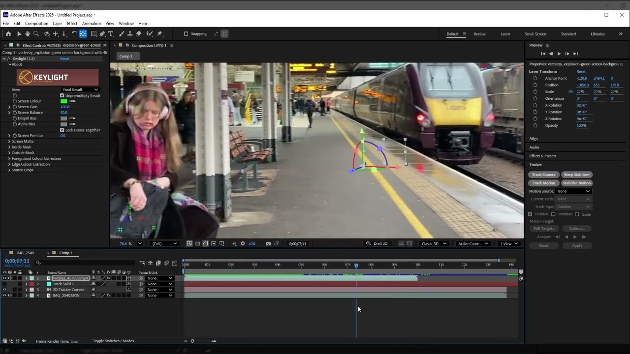Select the Roto Brush tool
The image size is (630, 354).
(149, 34)
